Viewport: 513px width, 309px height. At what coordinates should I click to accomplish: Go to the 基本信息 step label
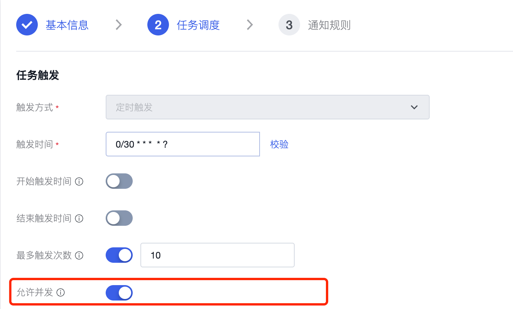pyautogui.click(x=67, y=25)
